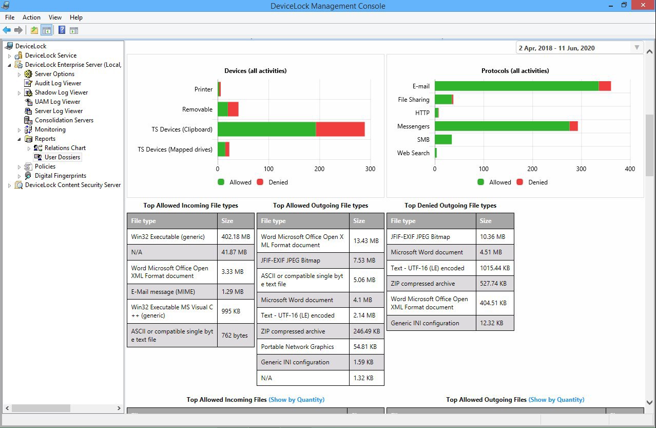The height and width of the screenshot is (428, 656).
Task: Click the vertical scrollbar down arrow
Action: coord(649,402)
